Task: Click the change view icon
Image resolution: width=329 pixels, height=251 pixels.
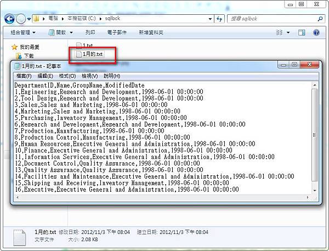Action: [x=279, y=32]
